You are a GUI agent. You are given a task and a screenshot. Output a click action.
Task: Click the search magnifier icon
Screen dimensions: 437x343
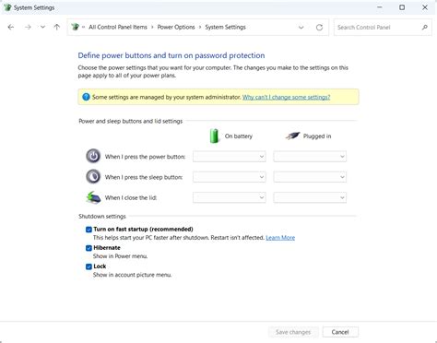pos(425,27)
